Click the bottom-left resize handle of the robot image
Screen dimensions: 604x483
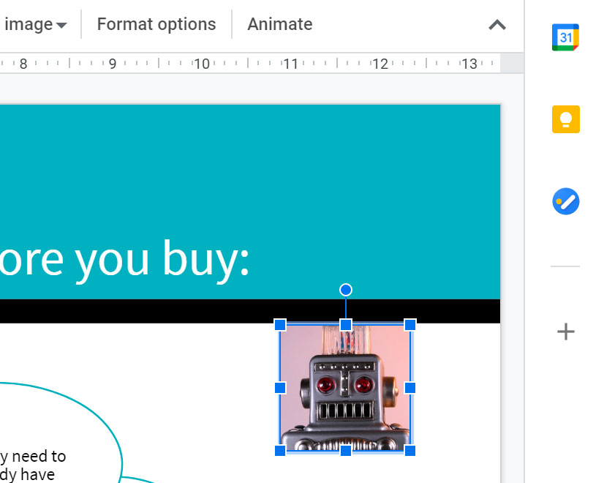(x=280, y=450)
